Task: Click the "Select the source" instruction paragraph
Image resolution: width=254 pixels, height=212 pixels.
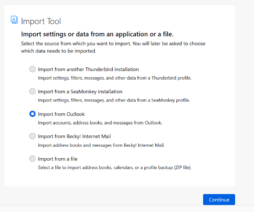Action: tap(113, 47)
